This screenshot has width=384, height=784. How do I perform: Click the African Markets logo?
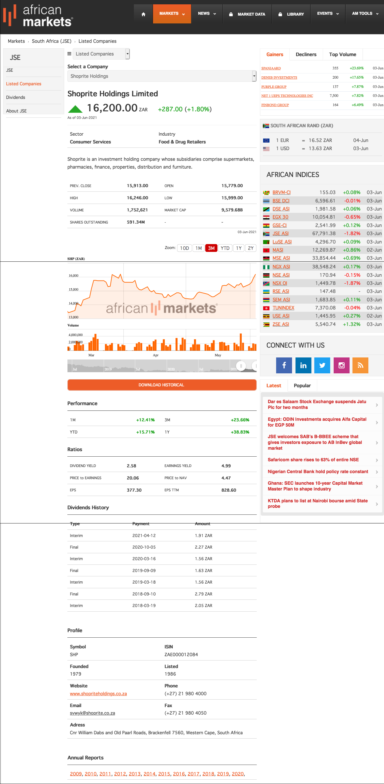click(38, 15)
